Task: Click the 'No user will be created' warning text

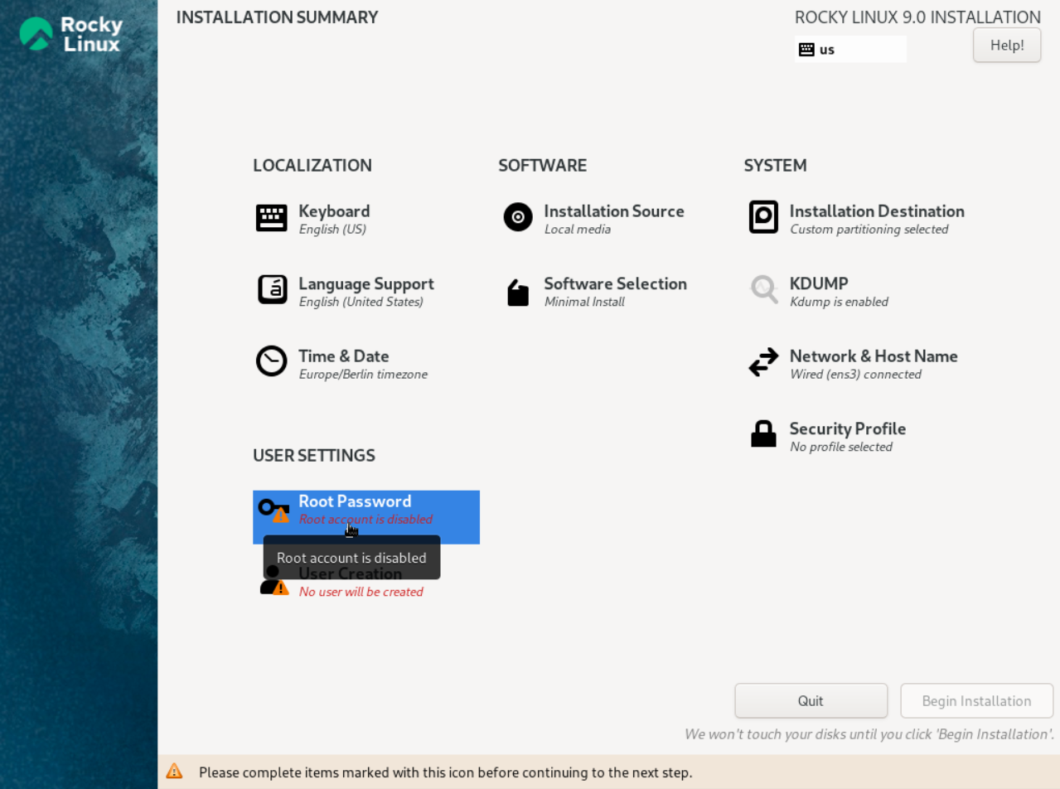Action: (x=361, y=593)
